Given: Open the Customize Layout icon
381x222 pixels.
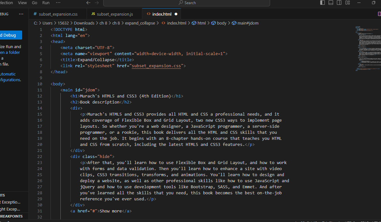Looking at the screenshot, I should click(348, 3).
